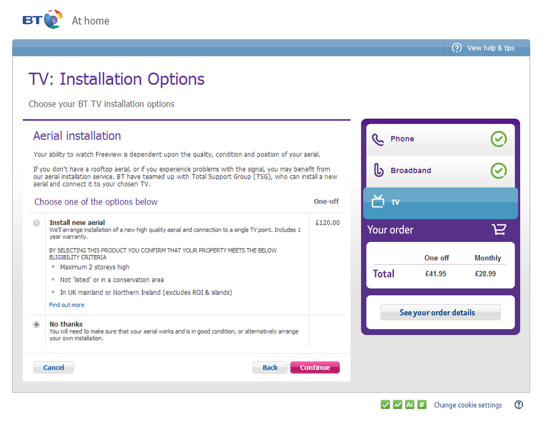Click the Not 'listed' or conservation area bullet
This screenshot has width=554, height=424.
pos(112,280)
